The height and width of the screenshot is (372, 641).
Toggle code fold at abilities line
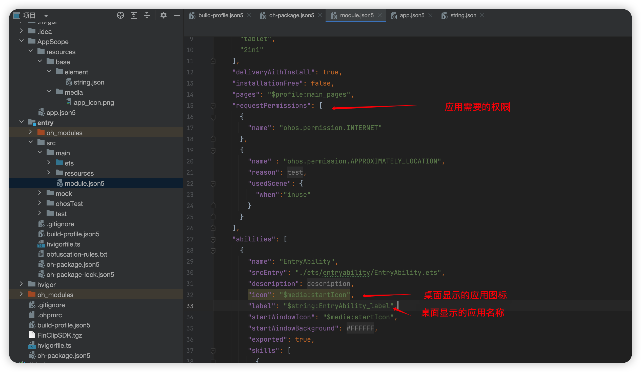pyautogui.click(x=213, y=239)
